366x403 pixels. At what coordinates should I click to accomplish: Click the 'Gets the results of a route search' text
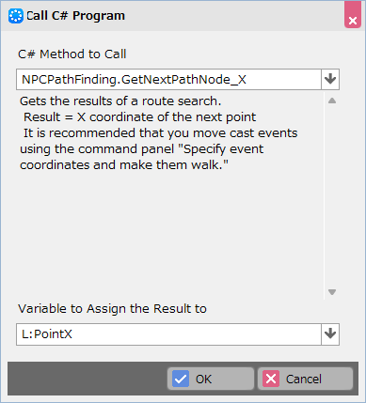click(x=120, y=101)
